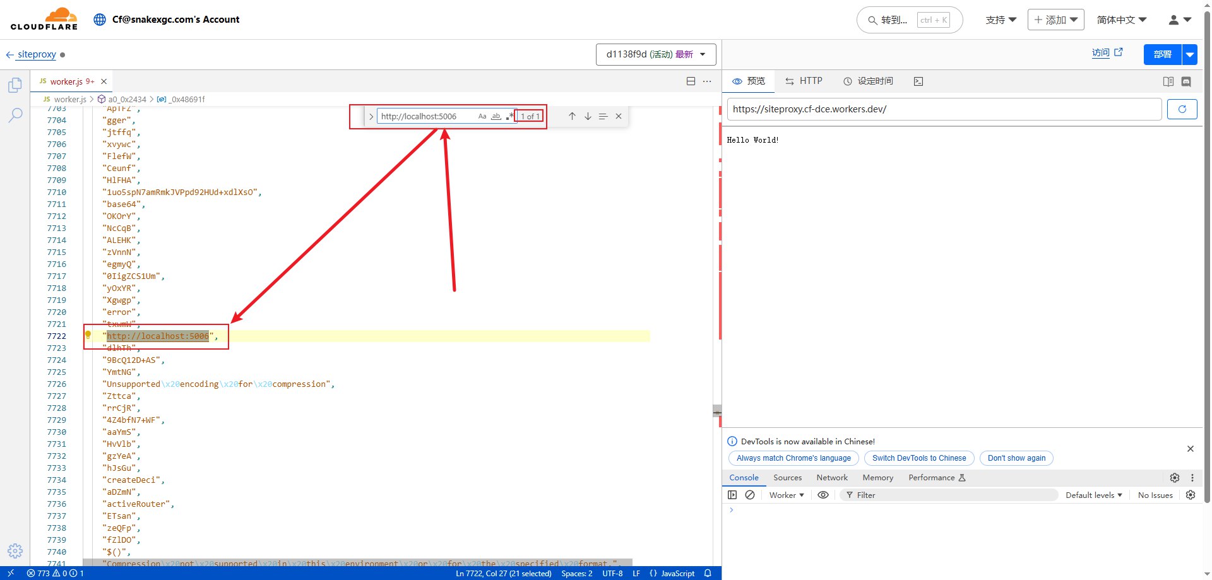Click errors and warnings count in status bar

[x=56, y=574]
